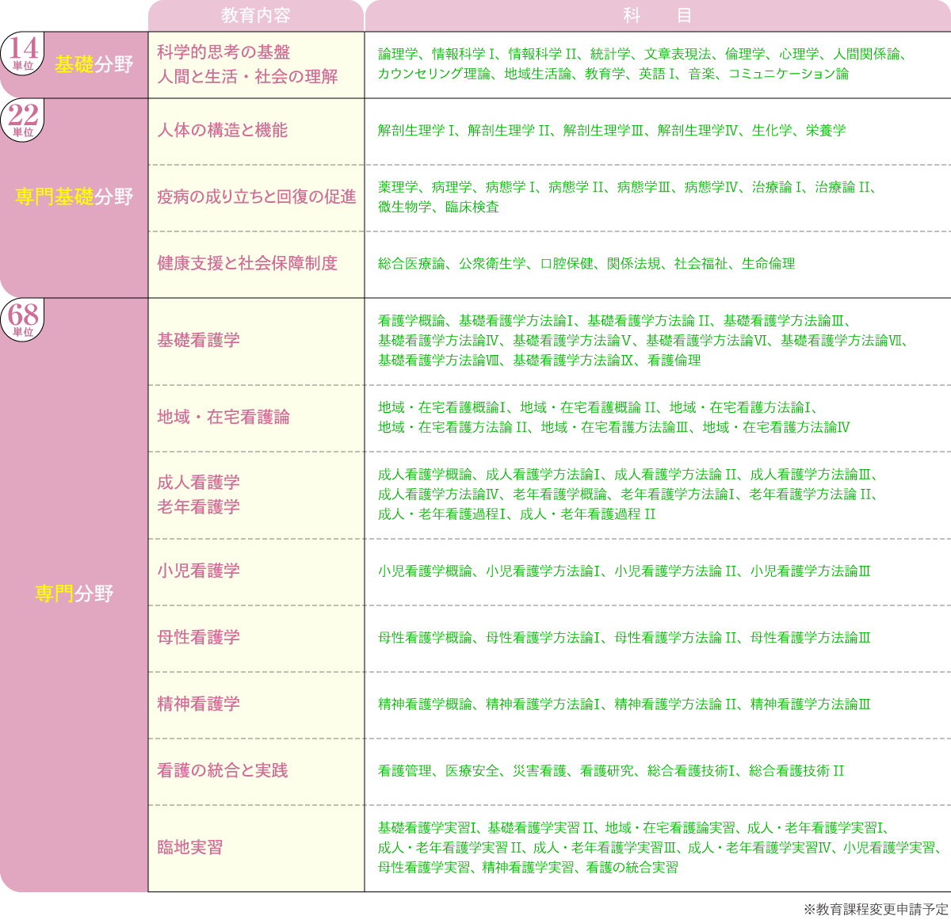Click the 看護の統合と実践 row title

tap(223, 771)
